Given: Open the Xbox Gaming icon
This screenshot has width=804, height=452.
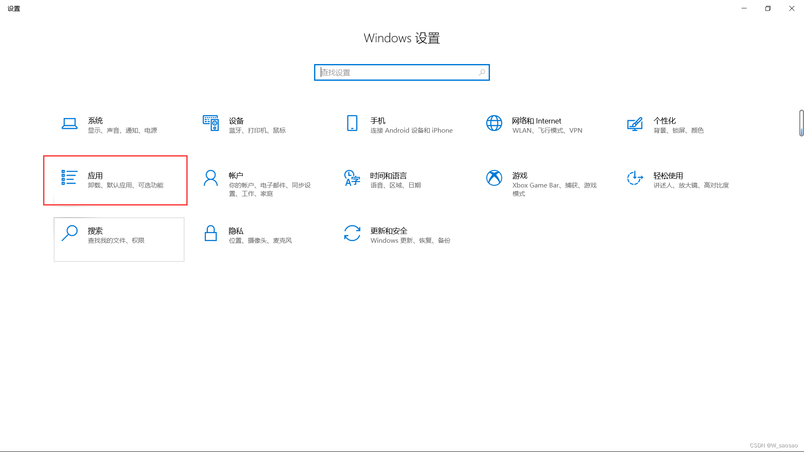Looking at the screenshot, I should pos(494,178).
